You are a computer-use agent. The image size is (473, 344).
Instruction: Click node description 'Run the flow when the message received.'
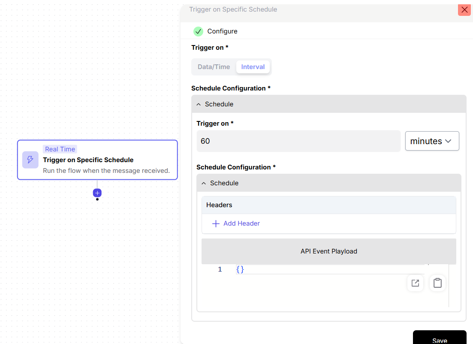pyautogui.click(x=106, y=171)
